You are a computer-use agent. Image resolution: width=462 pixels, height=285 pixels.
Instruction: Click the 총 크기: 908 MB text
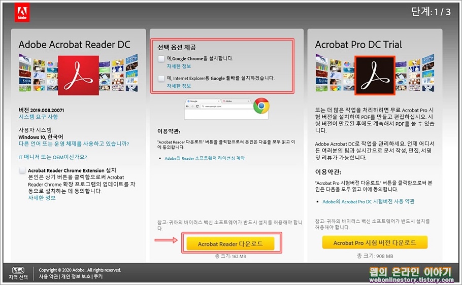pos(375,256)
